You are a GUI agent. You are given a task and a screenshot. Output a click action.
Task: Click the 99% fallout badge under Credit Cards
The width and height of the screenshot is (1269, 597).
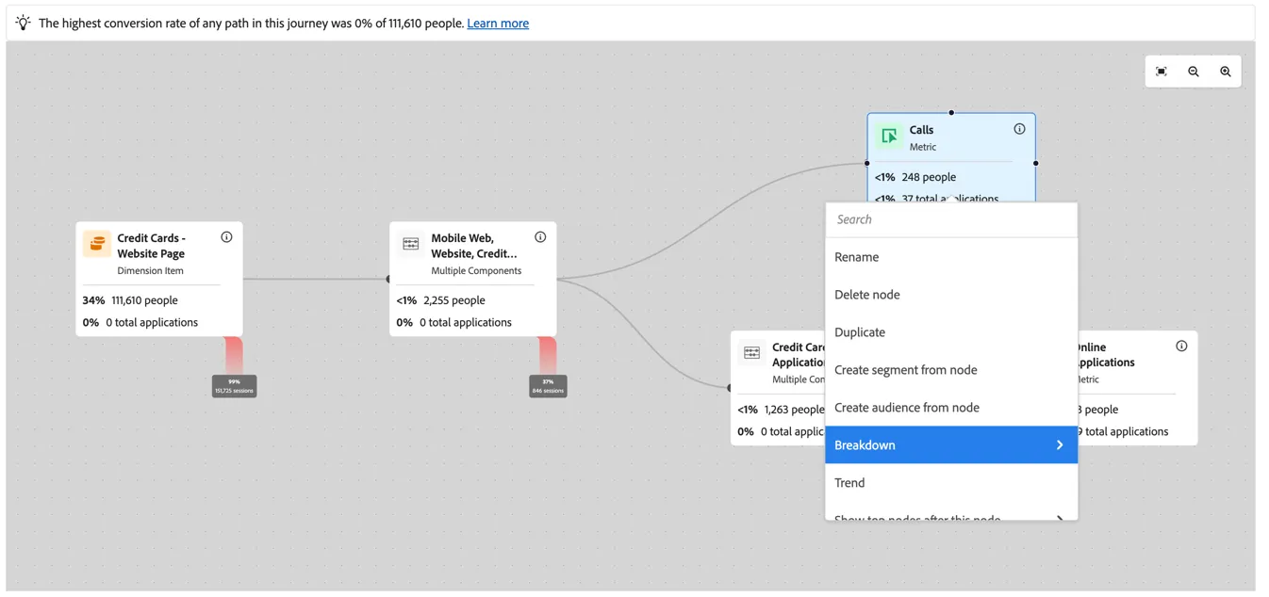[x=234, y=386]
